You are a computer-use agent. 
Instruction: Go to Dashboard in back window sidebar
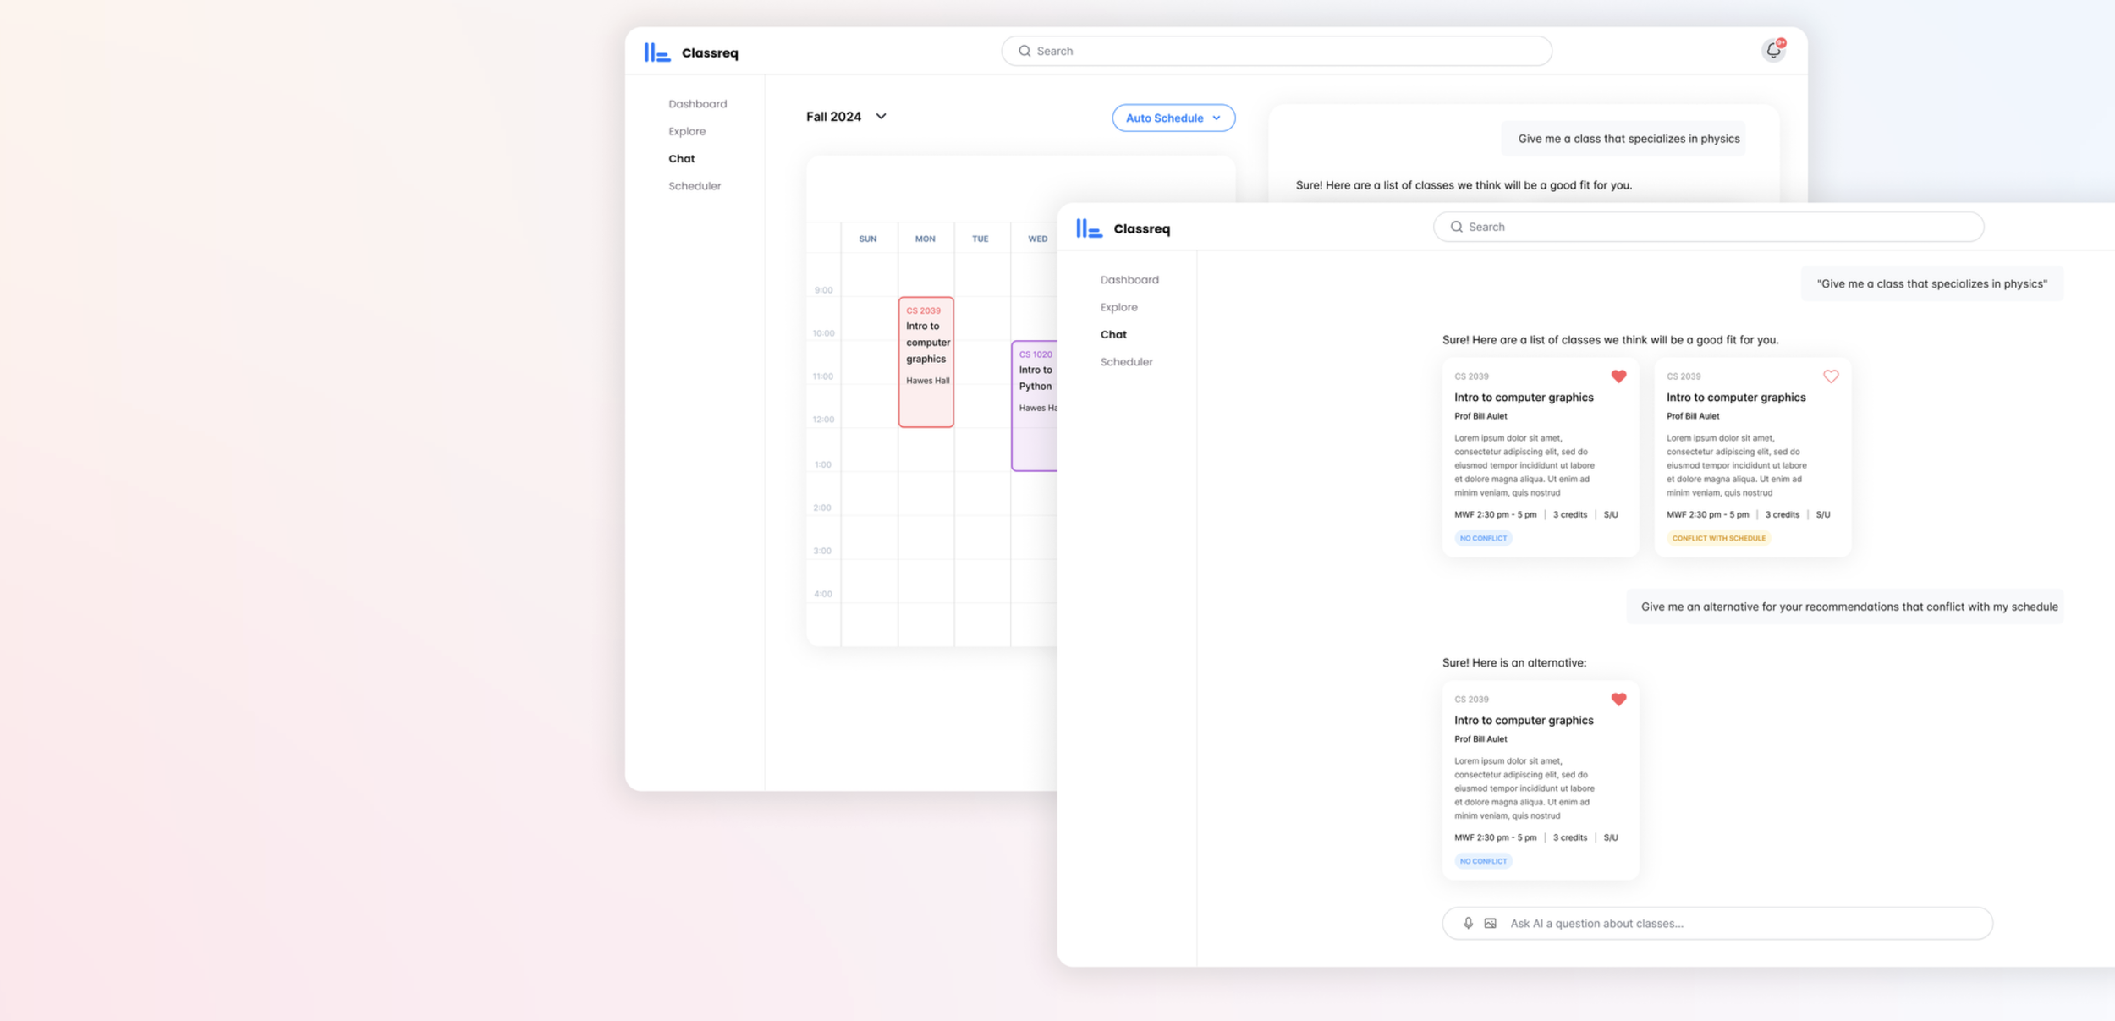tap(697, 104)
